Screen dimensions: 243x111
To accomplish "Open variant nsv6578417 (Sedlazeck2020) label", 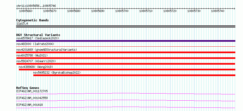I will [38, 38].
